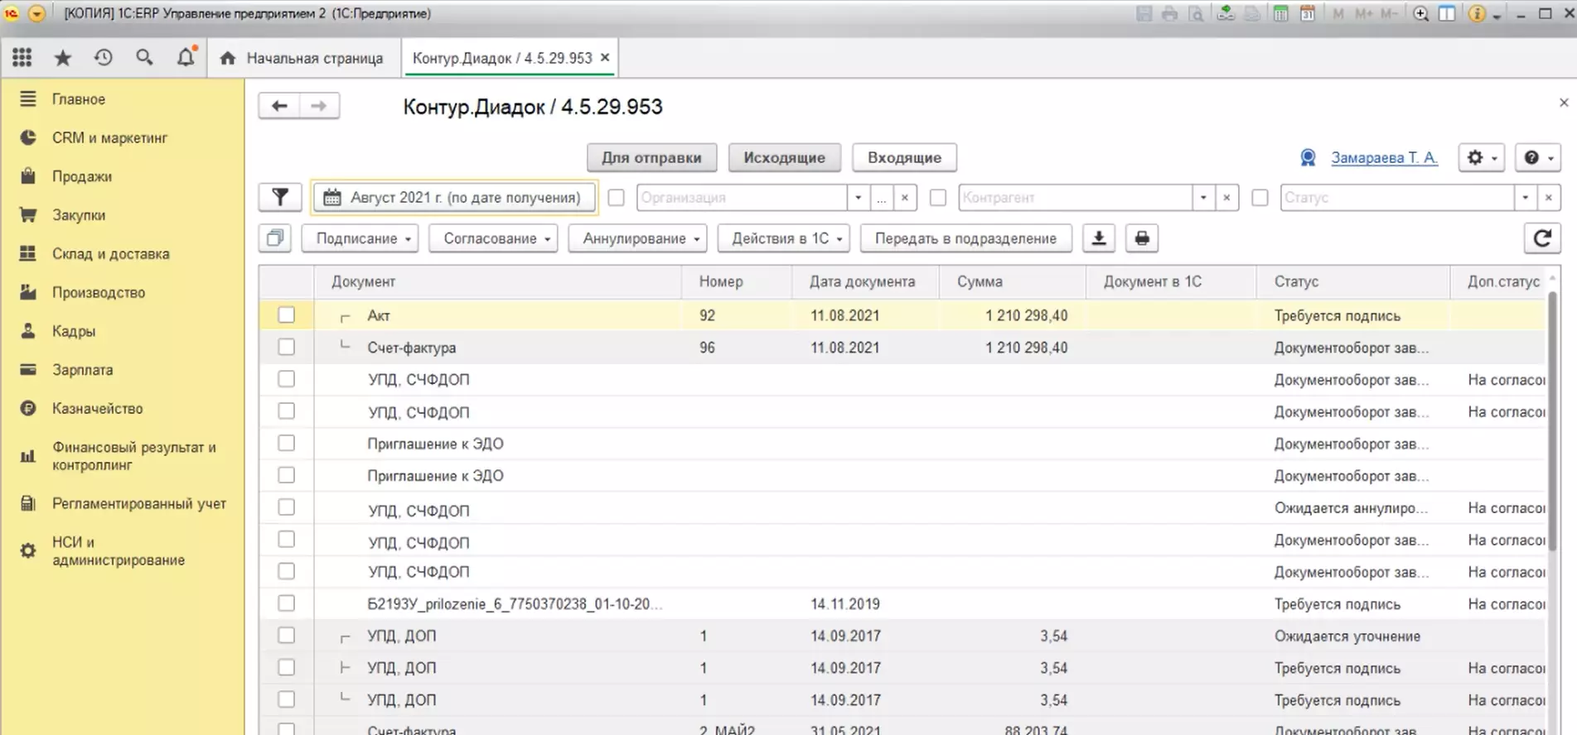This screenshot has height=735, width=1577.
Task: Open user link Замараева Т. А.
Action: (x=1384, y=157)
